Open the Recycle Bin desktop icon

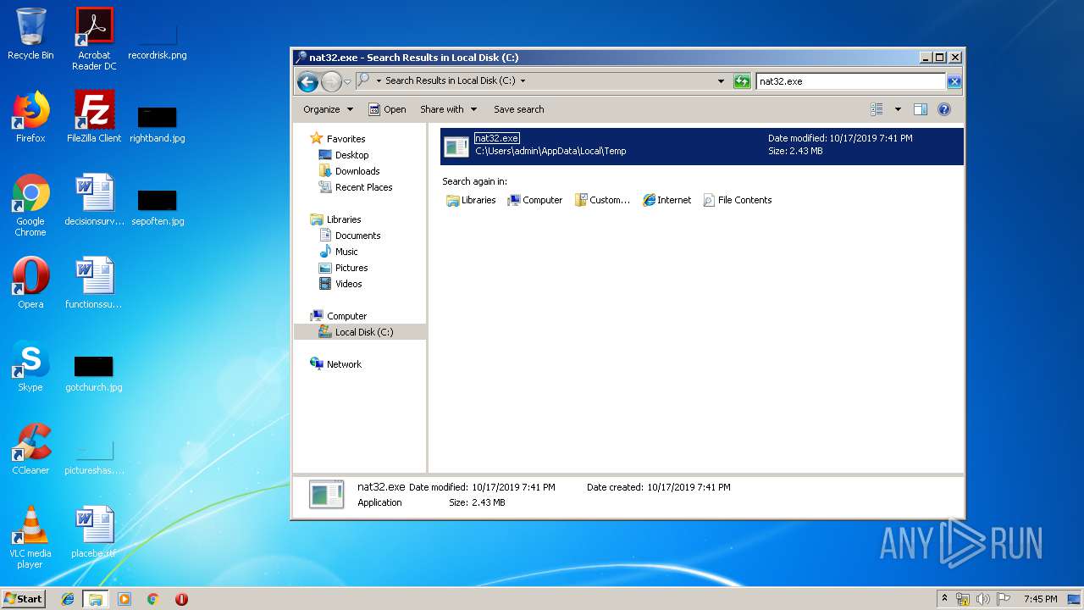[30, 34]
